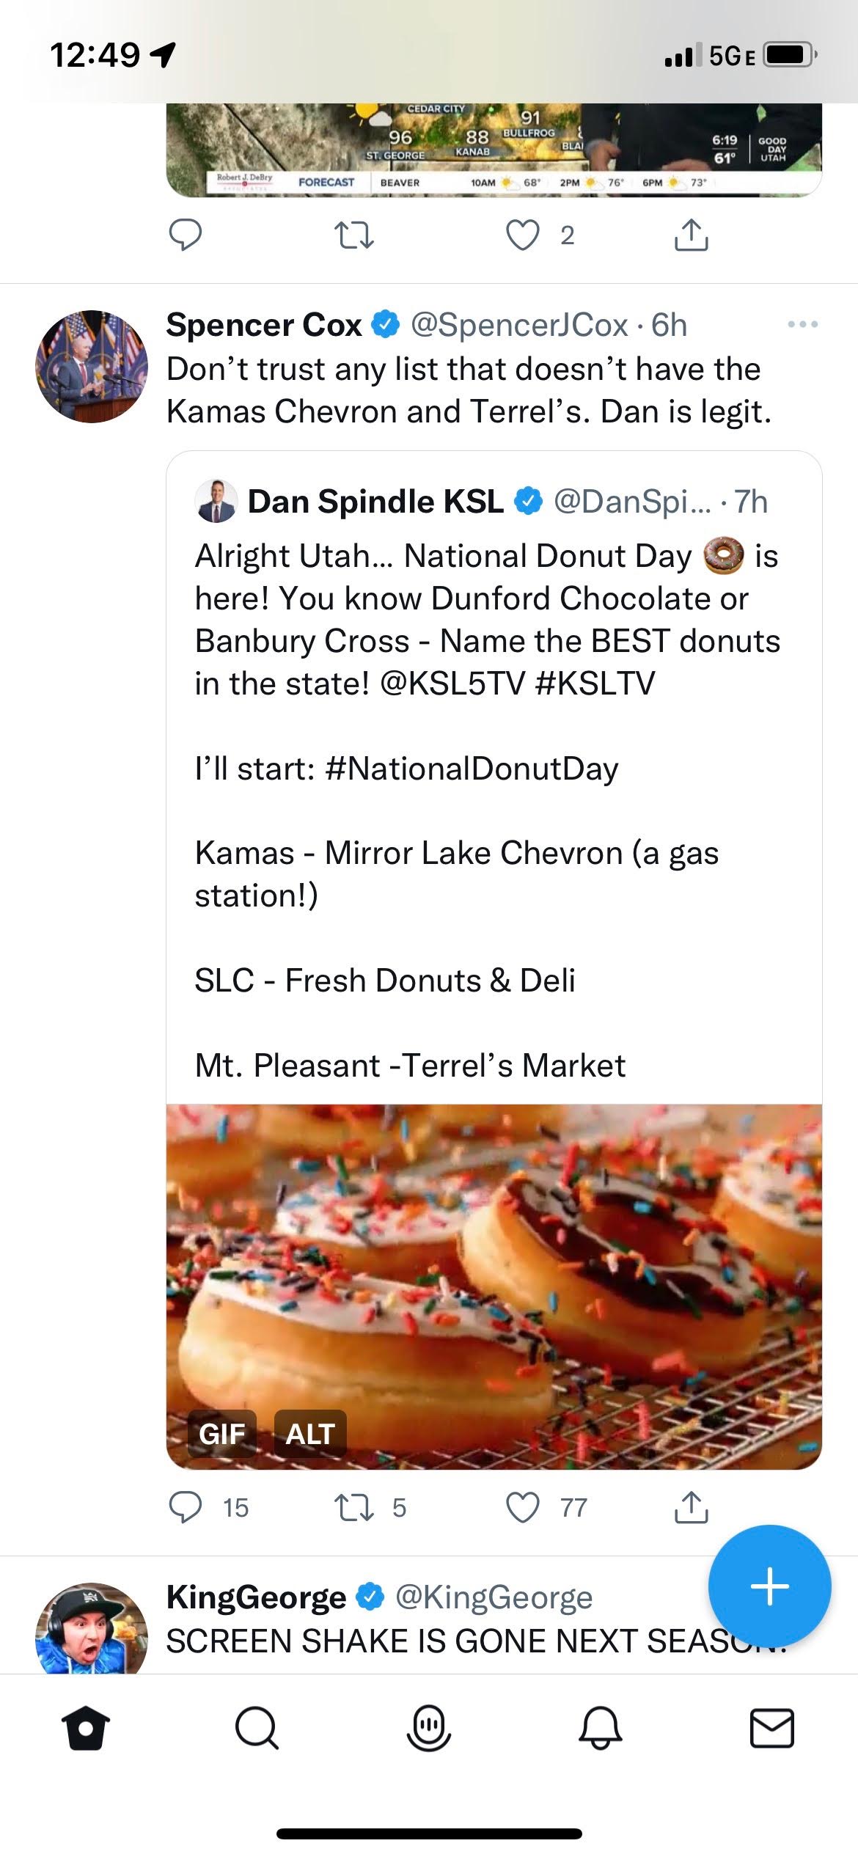Open the Notifications bell tab
This screenshot has height=1857, width=858.
pyautogui.click(x=601, y=1729)
